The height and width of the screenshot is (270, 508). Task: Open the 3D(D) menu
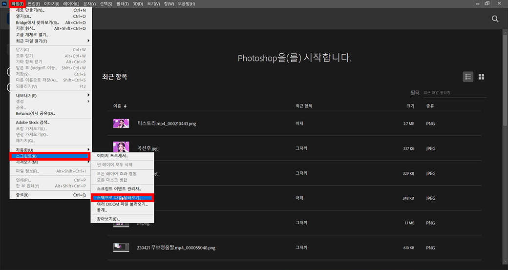coord(138,4)
